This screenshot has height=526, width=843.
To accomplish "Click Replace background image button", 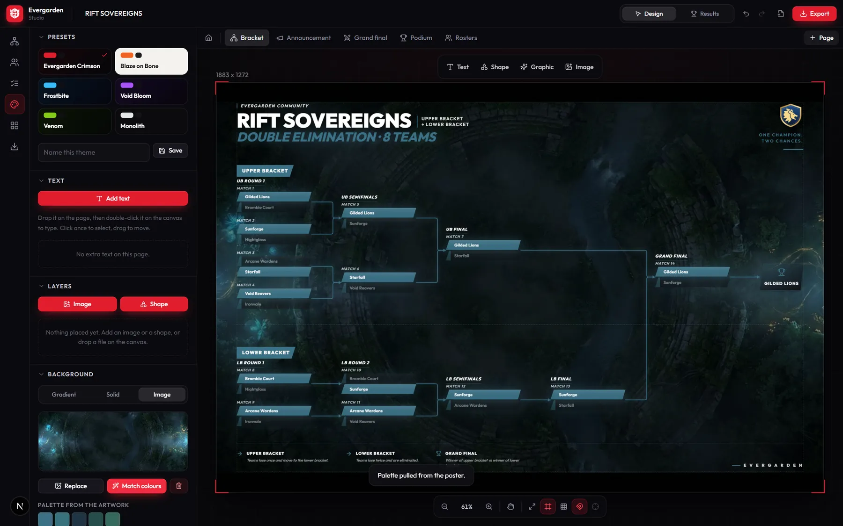I will (71, 486).
